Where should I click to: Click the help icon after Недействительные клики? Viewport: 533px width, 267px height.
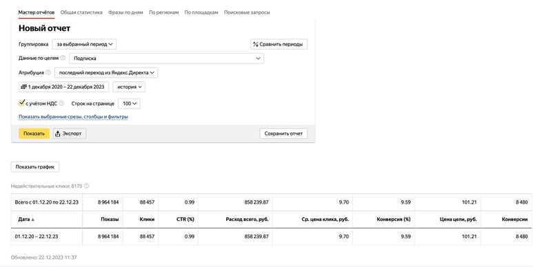86,186
